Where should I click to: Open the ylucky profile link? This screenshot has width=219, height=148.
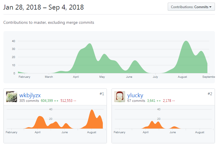click(135, 95)
